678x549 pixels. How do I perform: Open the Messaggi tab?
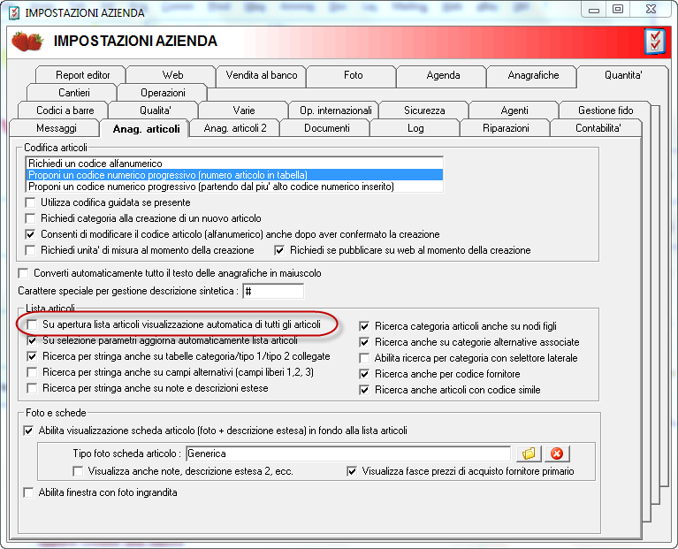coord(57,128)
